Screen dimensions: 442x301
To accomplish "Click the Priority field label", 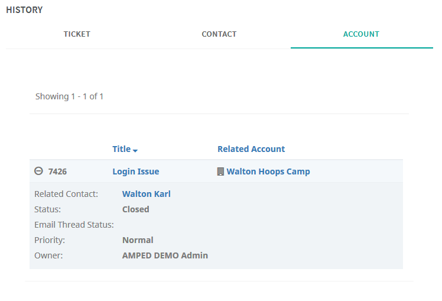I will (x=50, y=240).
